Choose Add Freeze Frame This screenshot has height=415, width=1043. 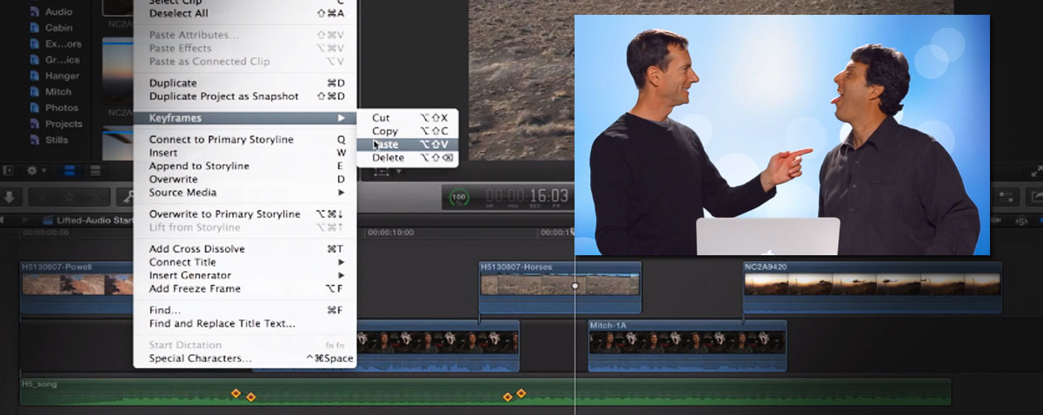click(x=245, y=288)
